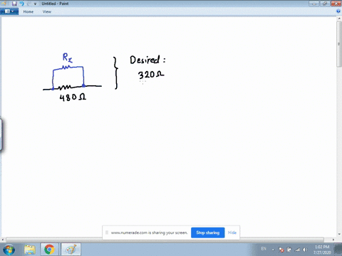
Task: Minimize the Paint window
Action: [314, 4]
